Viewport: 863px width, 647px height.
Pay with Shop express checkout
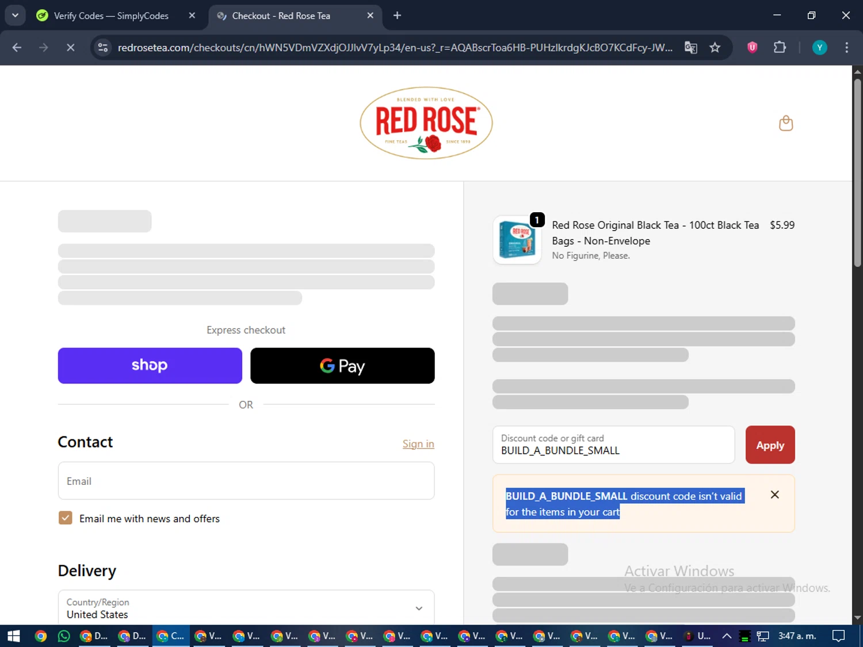150,366
